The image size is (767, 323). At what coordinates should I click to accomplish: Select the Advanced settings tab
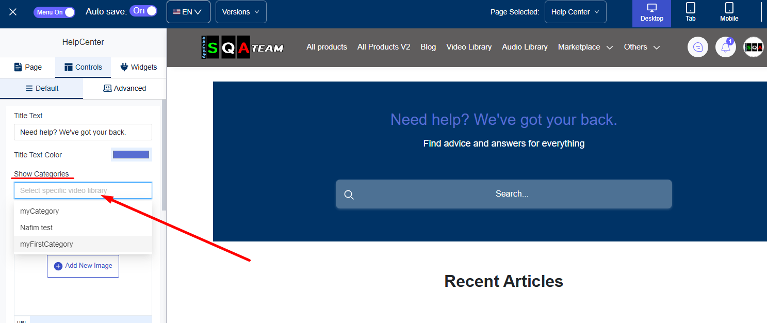pyautogui.click(x=124, y=88)
